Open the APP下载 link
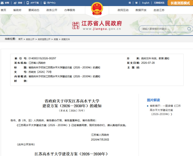 pyautogui.click(x=35, y=3)
